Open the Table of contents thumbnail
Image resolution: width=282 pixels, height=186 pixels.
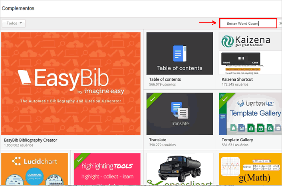pos(180,53)
